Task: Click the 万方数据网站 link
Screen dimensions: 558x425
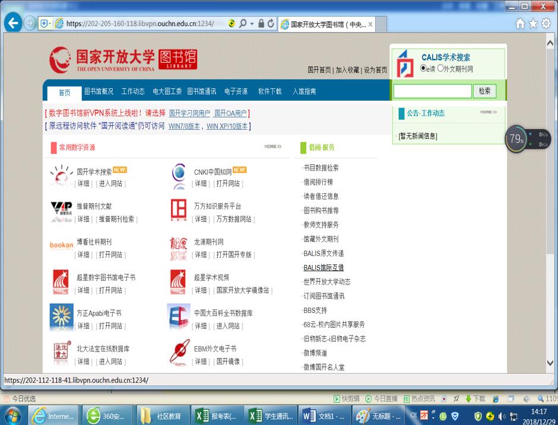Action: pos(234,219)
